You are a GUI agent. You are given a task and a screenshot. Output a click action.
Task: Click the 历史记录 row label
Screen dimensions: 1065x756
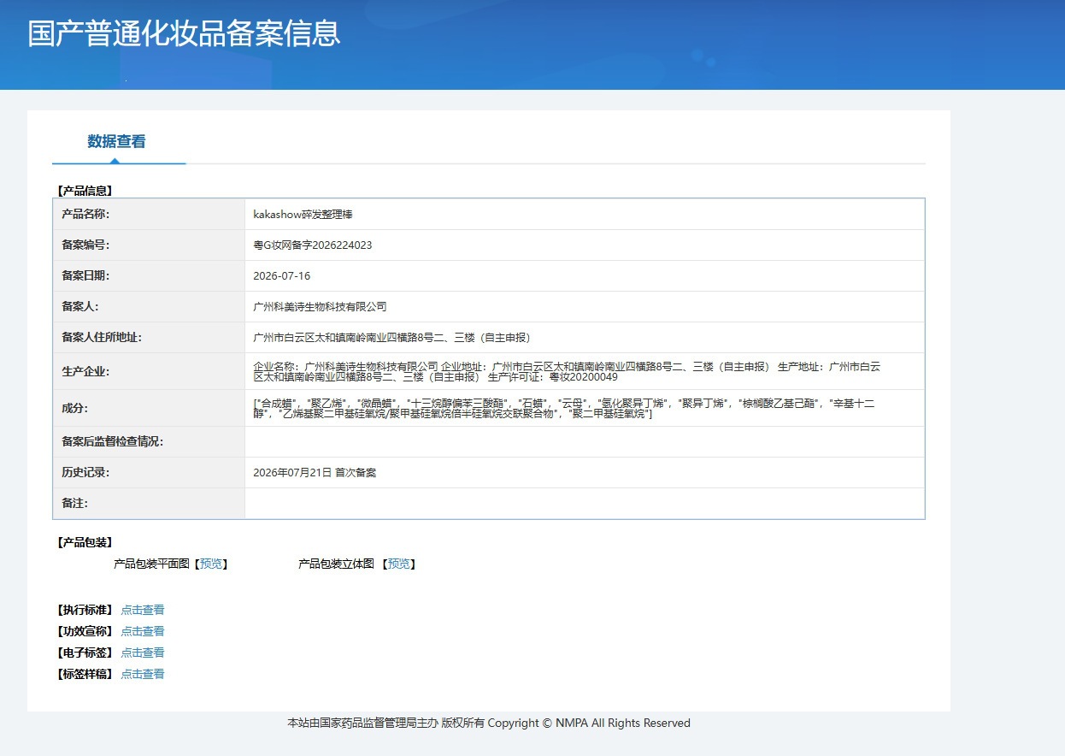tap(86, 473)
